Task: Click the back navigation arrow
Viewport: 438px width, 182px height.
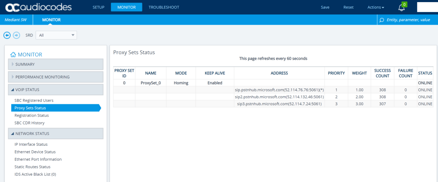Action: [x=7, y=35]
